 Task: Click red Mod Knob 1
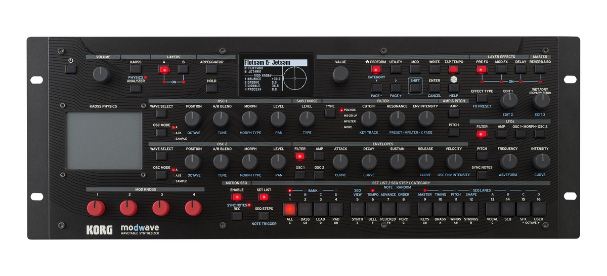tap(96, 208)
